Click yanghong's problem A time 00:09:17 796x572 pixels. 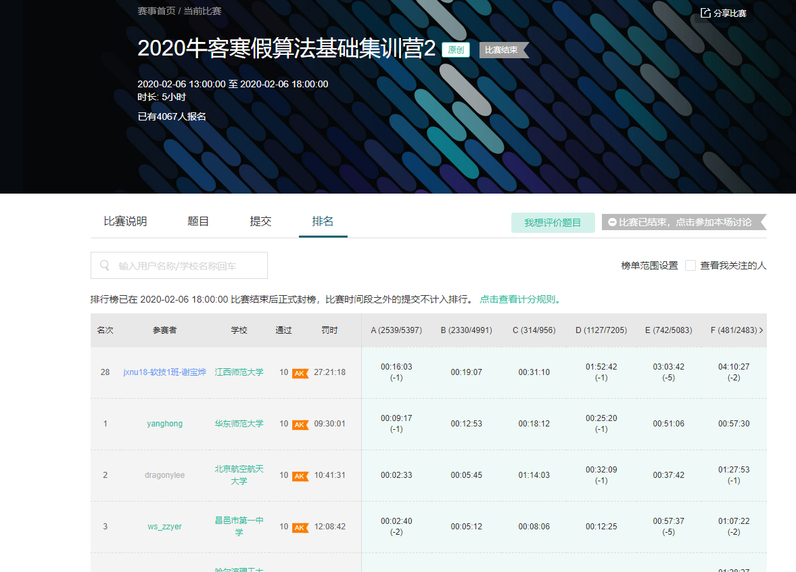pyautogui.click(x=396, y=418)
